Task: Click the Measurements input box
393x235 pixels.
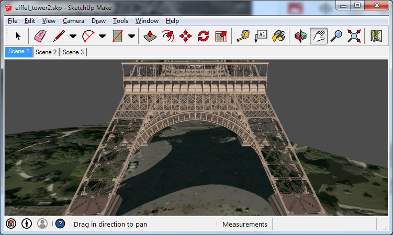Action: point(324,224)
